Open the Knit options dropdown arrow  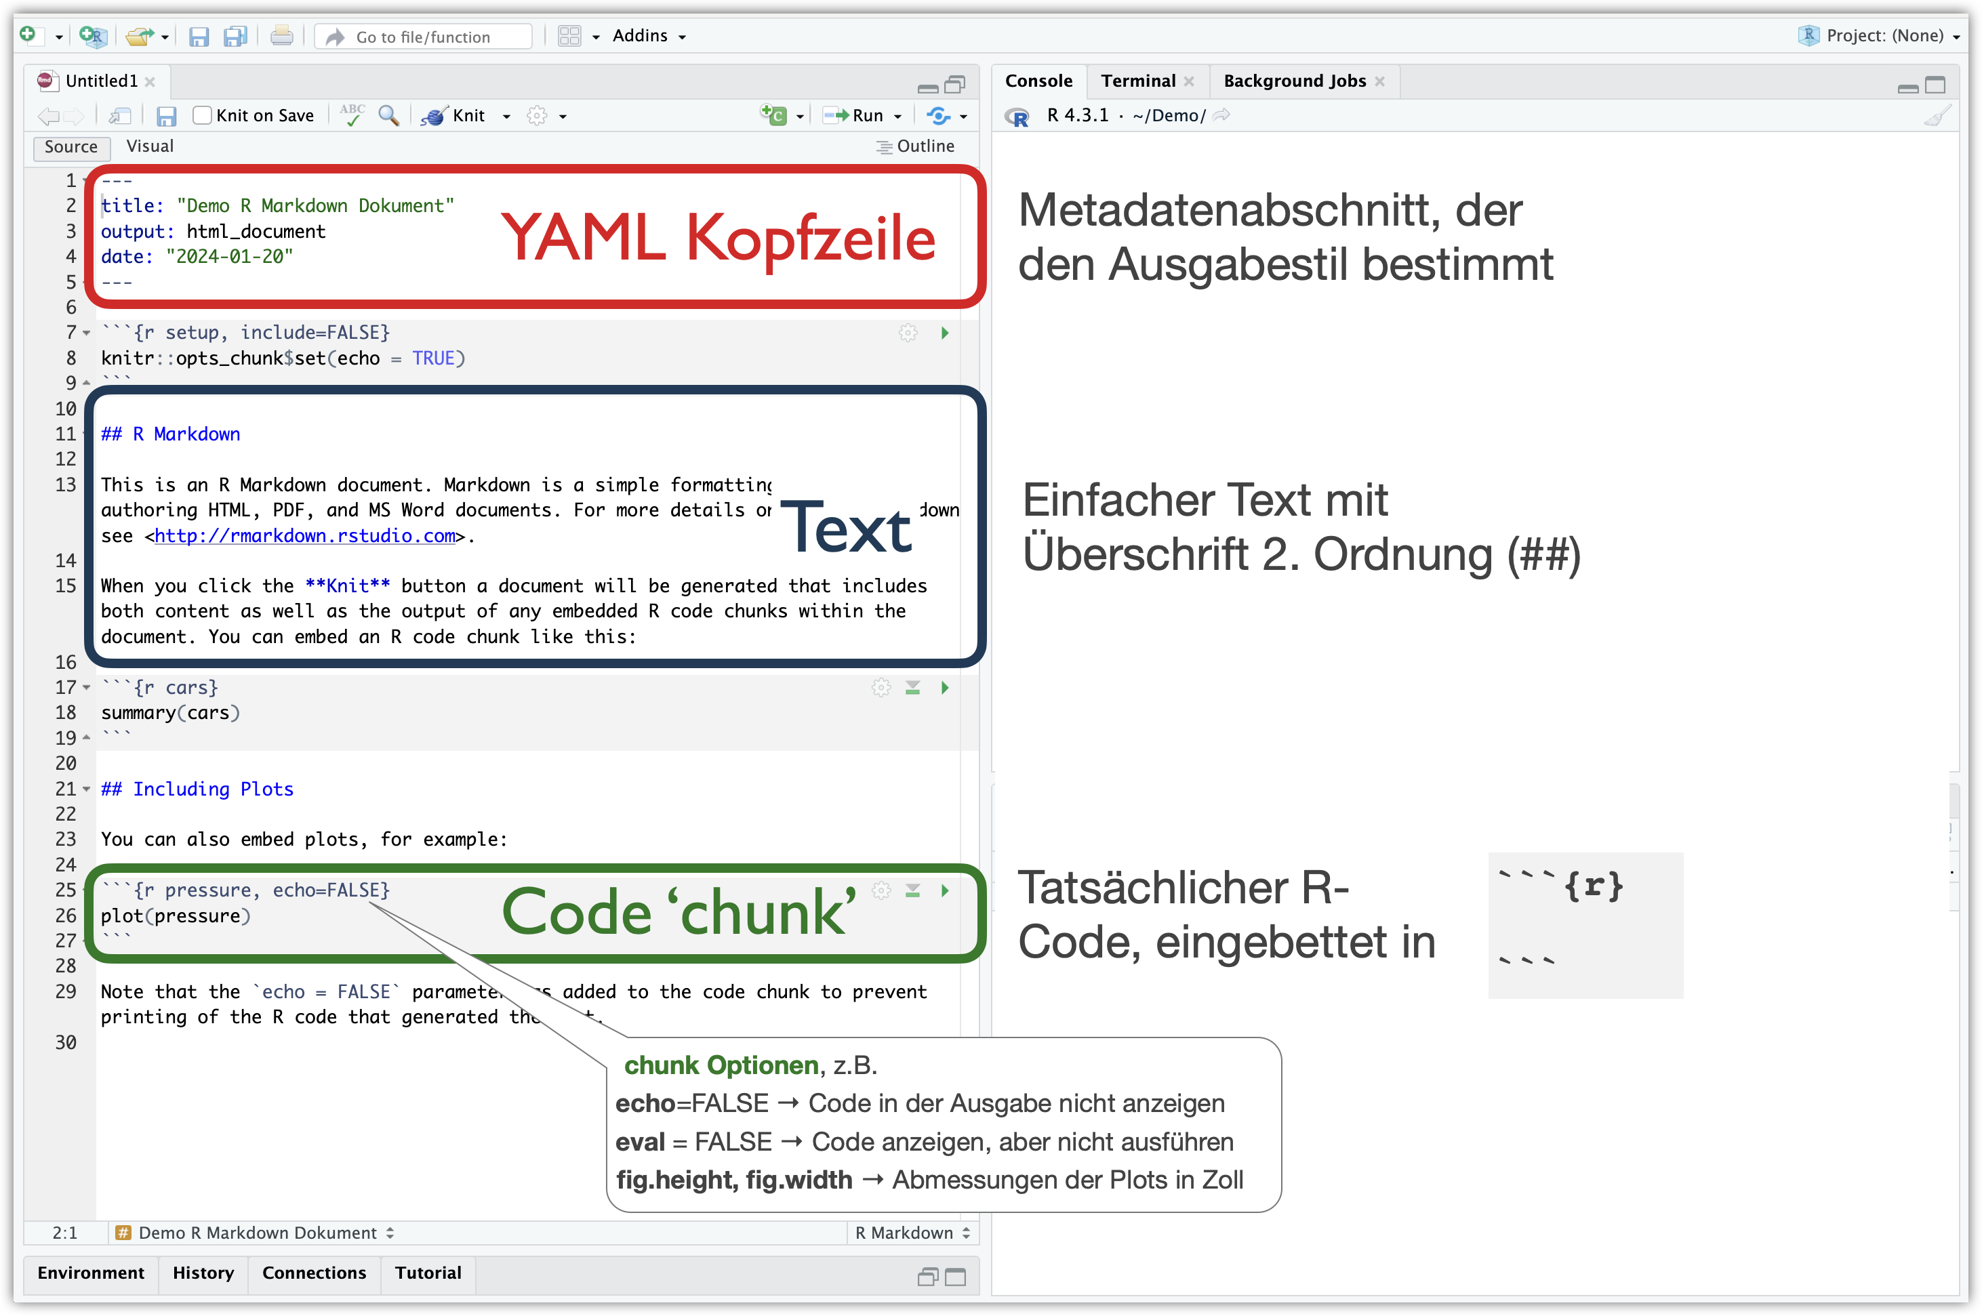click(506, 117)
